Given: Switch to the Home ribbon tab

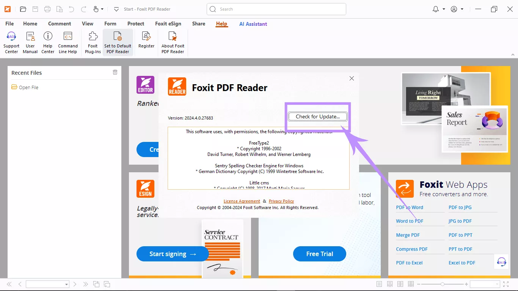Looking at the screenshot, I should tap(30, 24).
